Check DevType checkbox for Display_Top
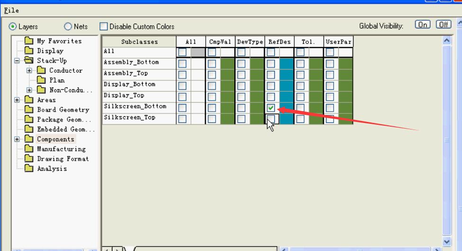 pyautogui.click(x=241, y=97)
